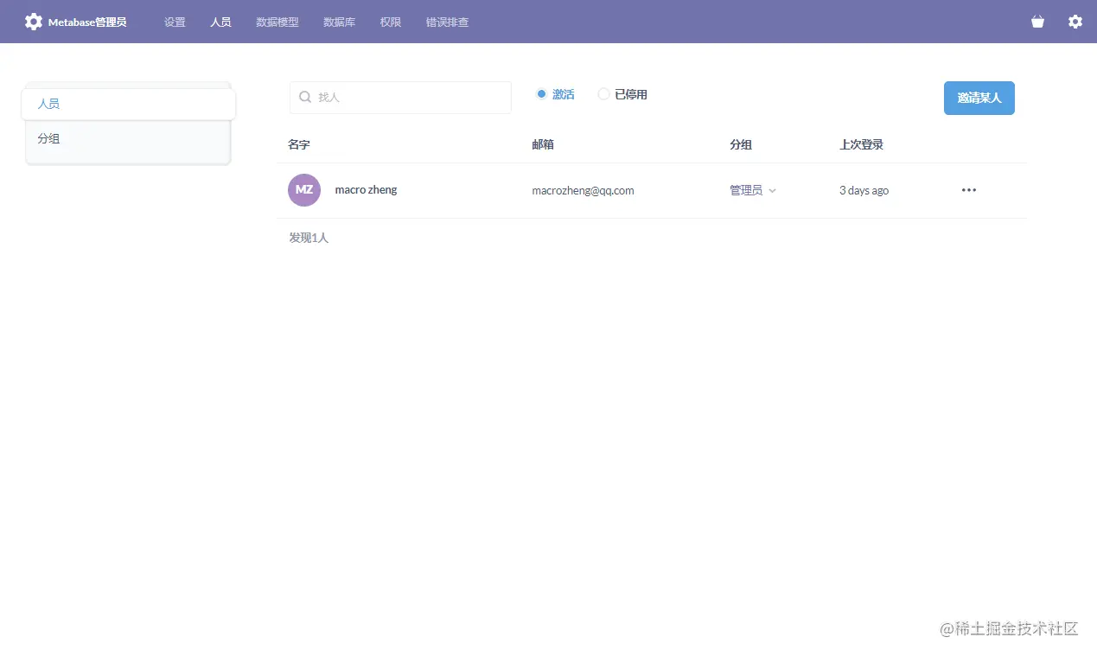Viewport: 1097px width, 656px height.
Task: Open the settings gear icon at top right
Action: pyautogui.click(x=1075, y=22)
